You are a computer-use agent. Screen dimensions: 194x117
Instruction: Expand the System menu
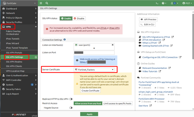point(19,85)
